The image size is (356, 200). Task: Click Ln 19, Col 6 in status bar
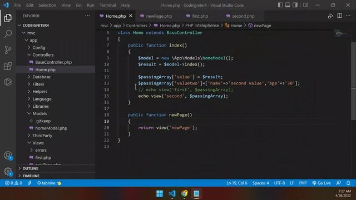click(x=236, y=183)
